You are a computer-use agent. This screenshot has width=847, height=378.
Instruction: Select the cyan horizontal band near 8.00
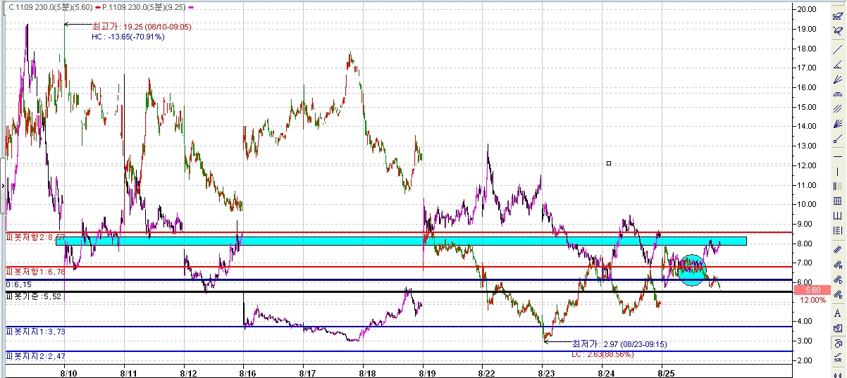[400, 241]
